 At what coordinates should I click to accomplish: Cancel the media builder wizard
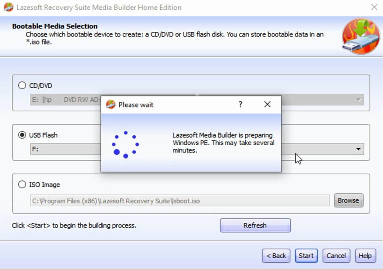click(x=336, y=255)
